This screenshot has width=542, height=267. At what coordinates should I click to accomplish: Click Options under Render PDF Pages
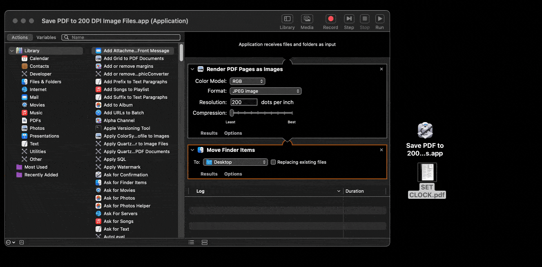[233, 133]
